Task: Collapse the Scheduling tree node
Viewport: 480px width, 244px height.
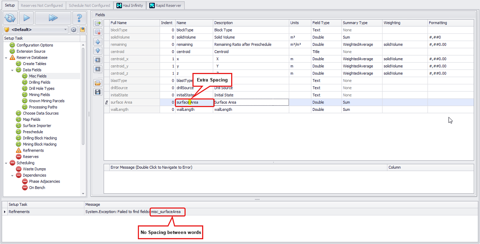Action: tap(6, 163)
